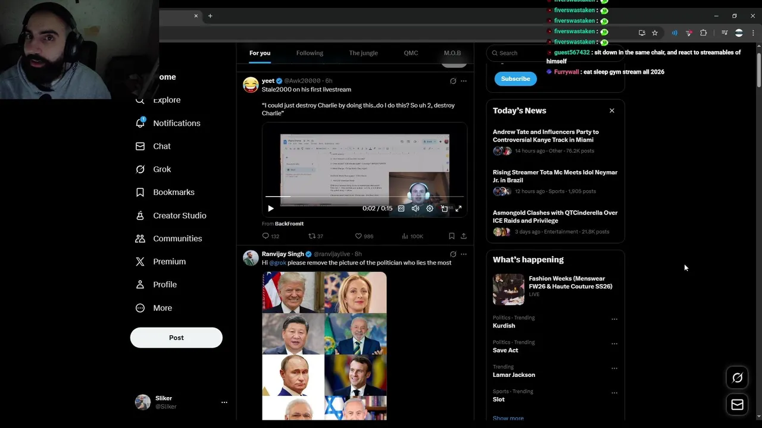Click the Subscribe button
The width and height of the screenshot is (762, 428).
click(x=516, y=78)
